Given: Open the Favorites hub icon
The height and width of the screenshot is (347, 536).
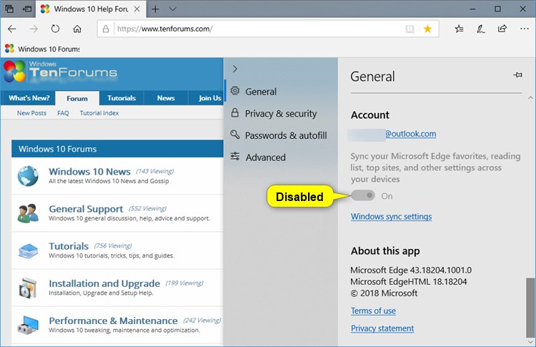Looking at the screenshot, I should coord(459,29).
